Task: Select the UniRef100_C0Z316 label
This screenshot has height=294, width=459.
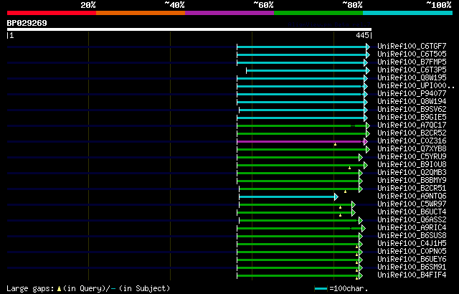Action: [412, 141]
